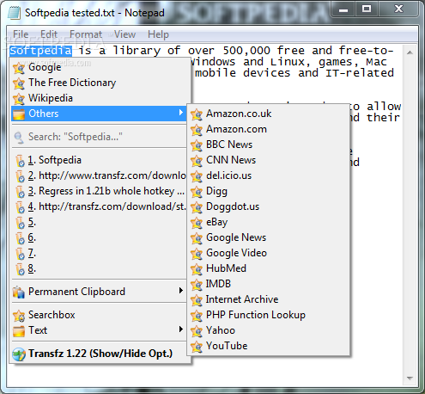425x394 pixels.
Task: Click the star icon beside Wikipedia
Action: (x=19, y=98)
